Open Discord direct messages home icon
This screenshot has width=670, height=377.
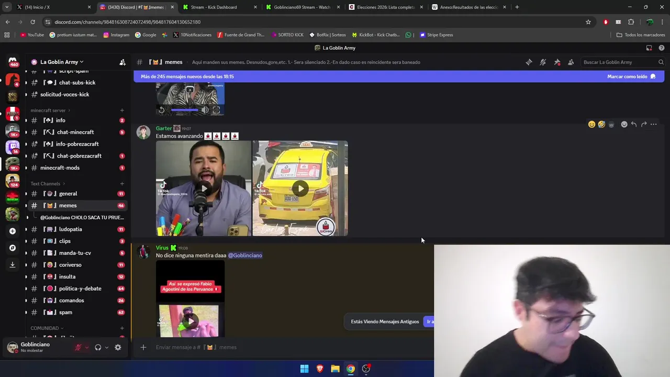(13, 62)
